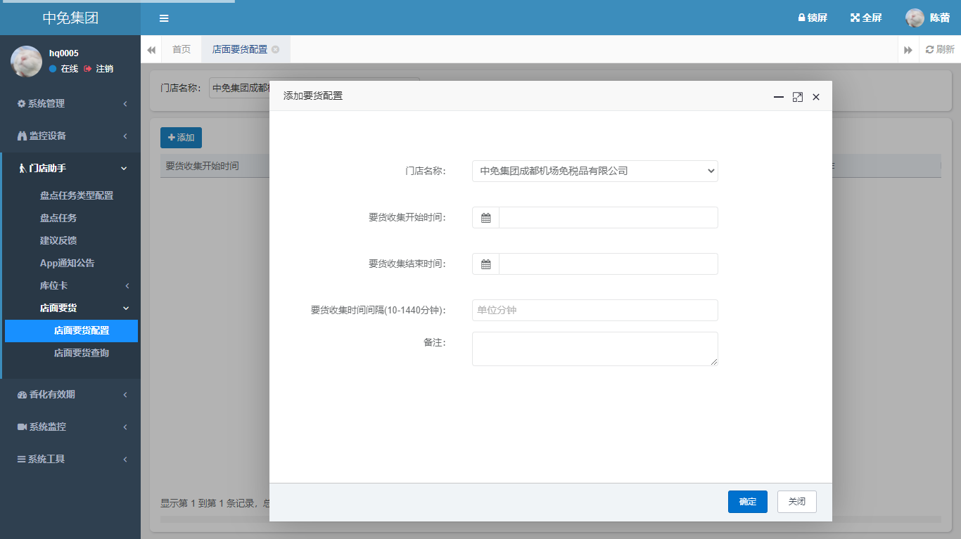
Task: Maximize the 添加要货配置 dialog
Action: [797, 97]
